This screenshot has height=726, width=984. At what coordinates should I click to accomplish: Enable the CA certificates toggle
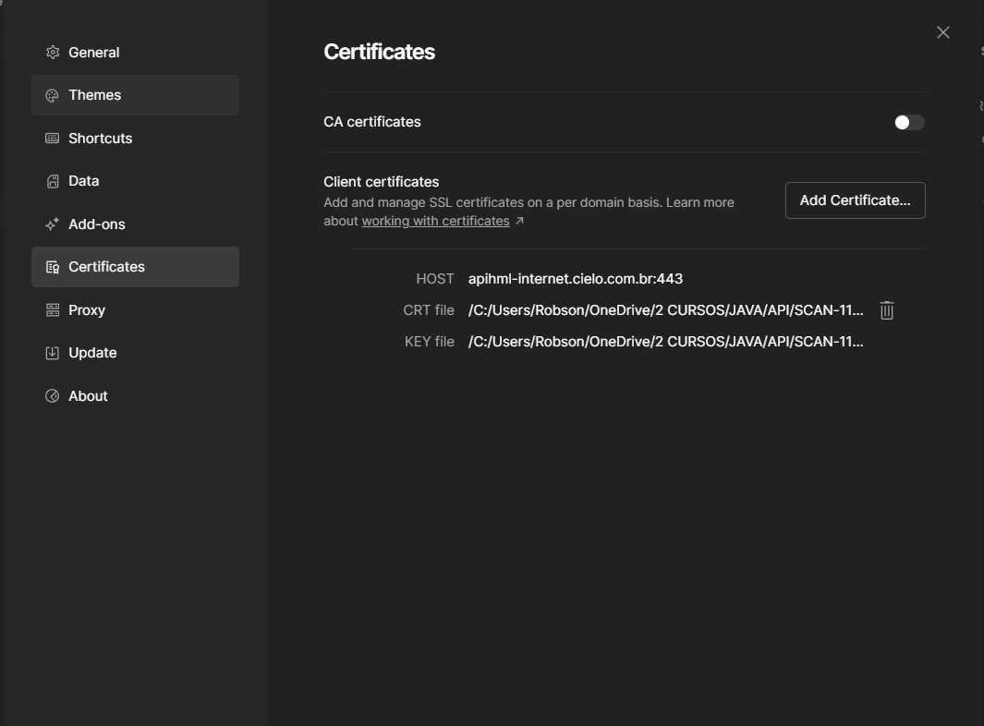point(908,122)
